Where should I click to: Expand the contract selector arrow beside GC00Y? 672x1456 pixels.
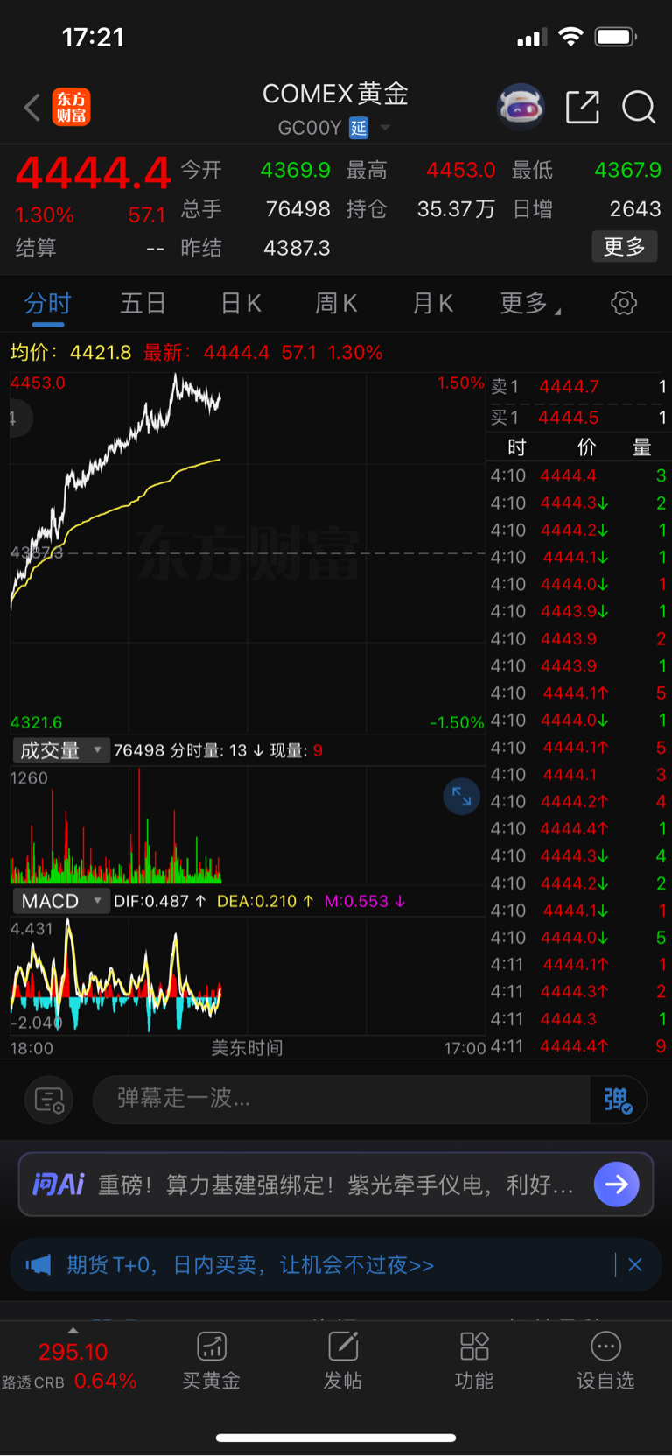pyautogui.click(x=385, y=128)
